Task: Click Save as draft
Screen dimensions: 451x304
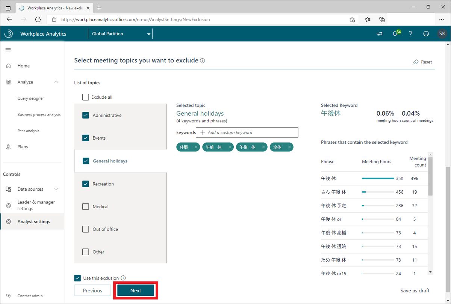Action: [415, 290]
